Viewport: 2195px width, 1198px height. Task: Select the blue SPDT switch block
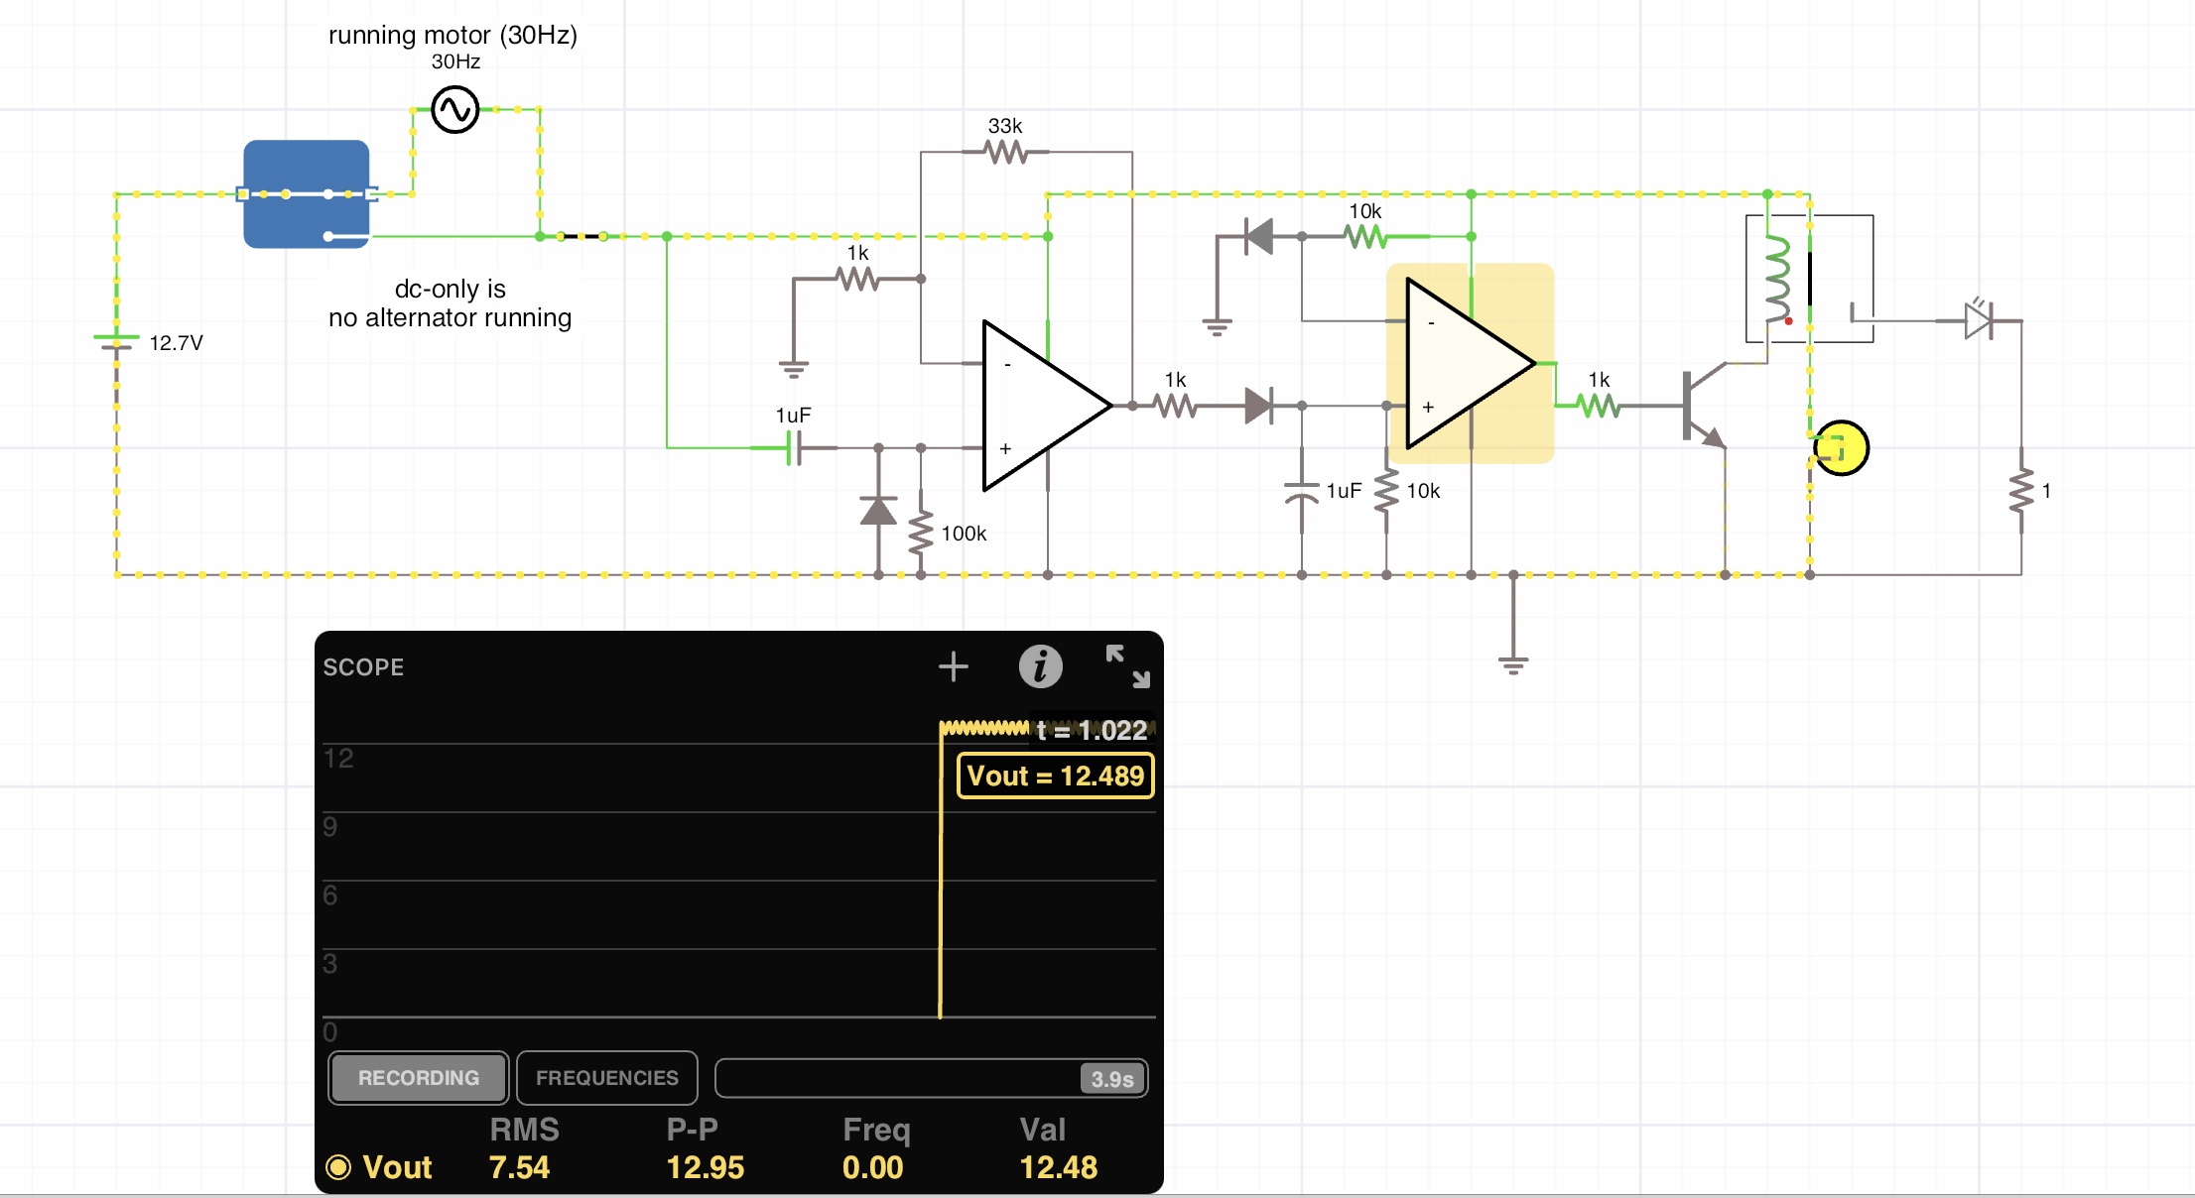(307, 193)
